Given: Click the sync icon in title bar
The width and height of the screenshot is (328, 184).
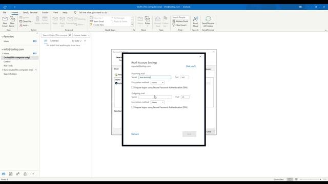Looking at the screenshot, I should pos(5,7).
